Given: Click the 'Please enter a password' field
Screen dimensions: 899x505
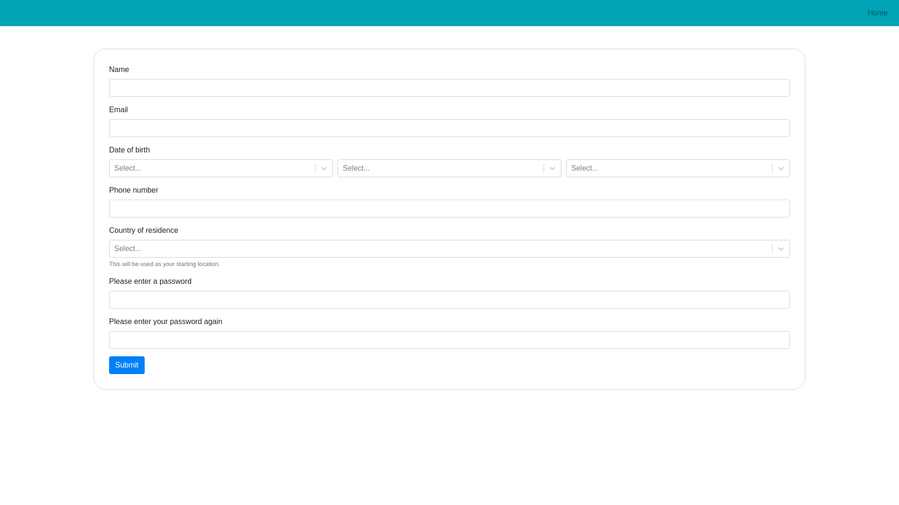Looking at the screenshot, I should [x=449, y=300].
